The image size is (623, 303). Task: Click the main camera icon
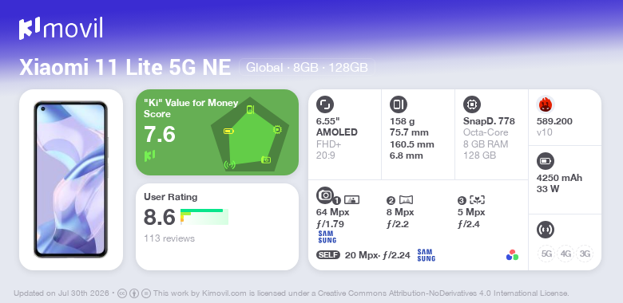point(325,195)
